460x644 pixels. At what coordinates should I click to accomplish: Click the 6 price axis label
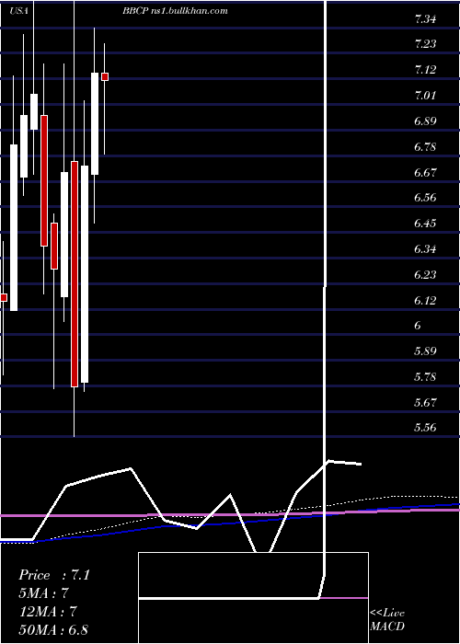point(418,326)
